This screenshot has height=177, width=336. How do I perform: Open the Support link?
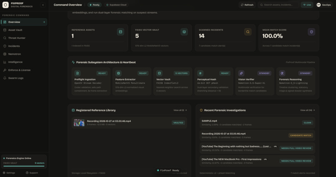[x=32, y=173]
